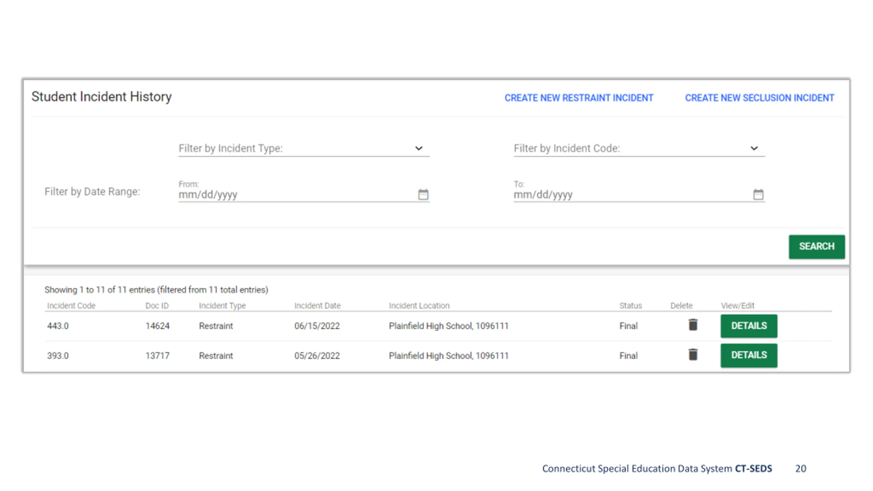Expand Filter by Incident Type dropdown
This screenshot has height=491, width=873.
click(x=304, y=148)
